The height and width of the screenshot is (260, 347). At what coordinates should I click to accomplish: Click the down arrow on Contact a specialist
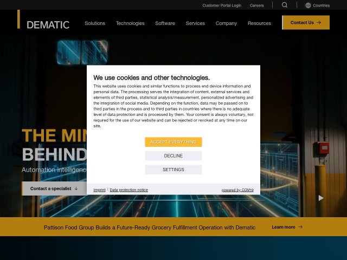pyautogui.click(x=76, y=188)
